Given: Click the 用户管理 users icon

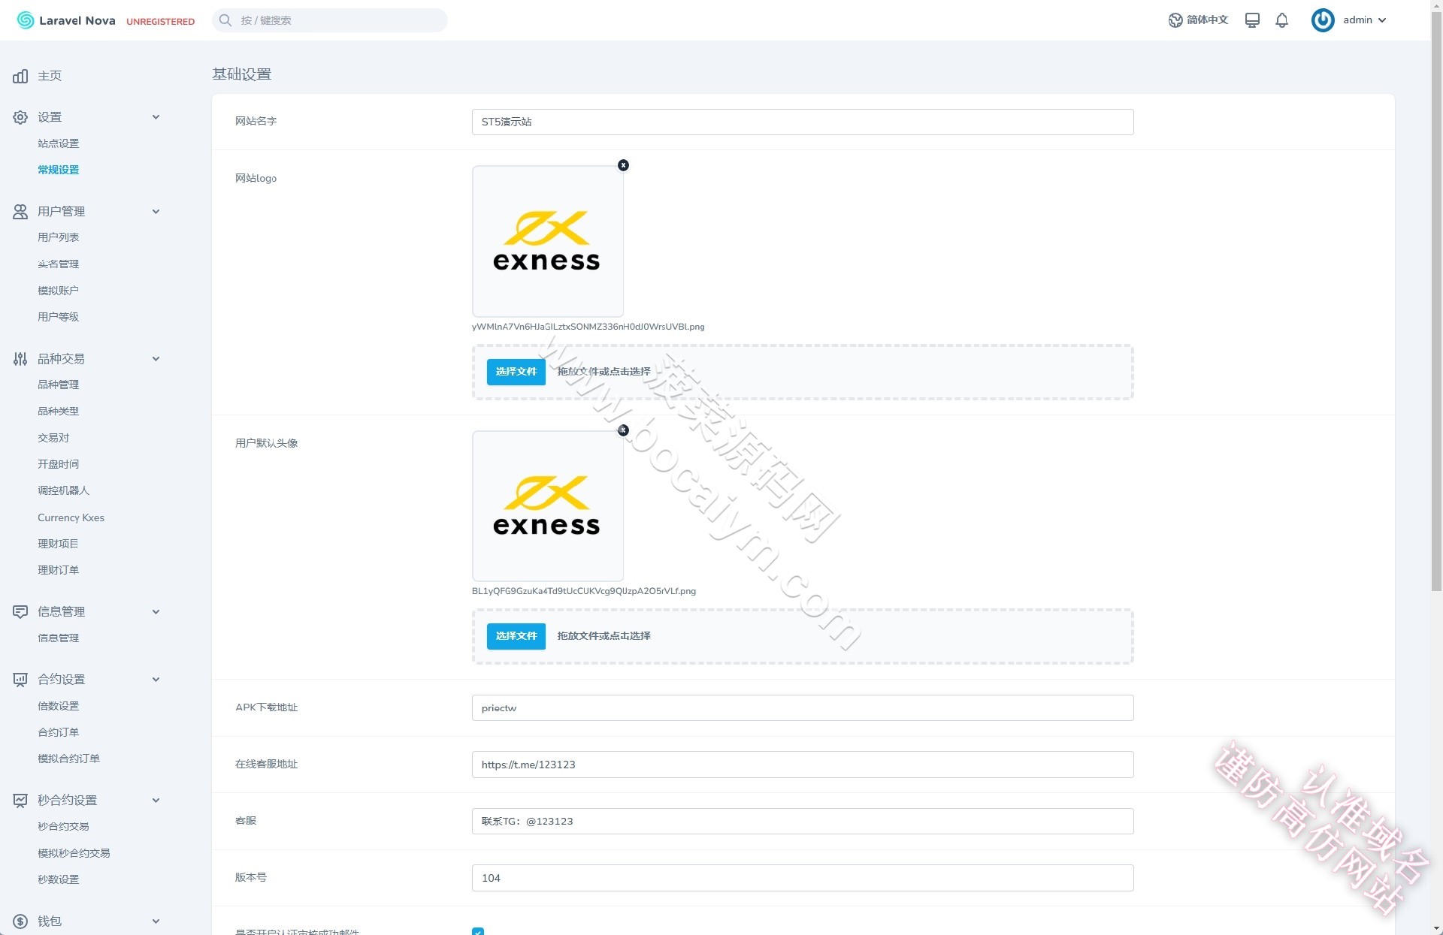Looking at the screenshot, I should (20, 212).
